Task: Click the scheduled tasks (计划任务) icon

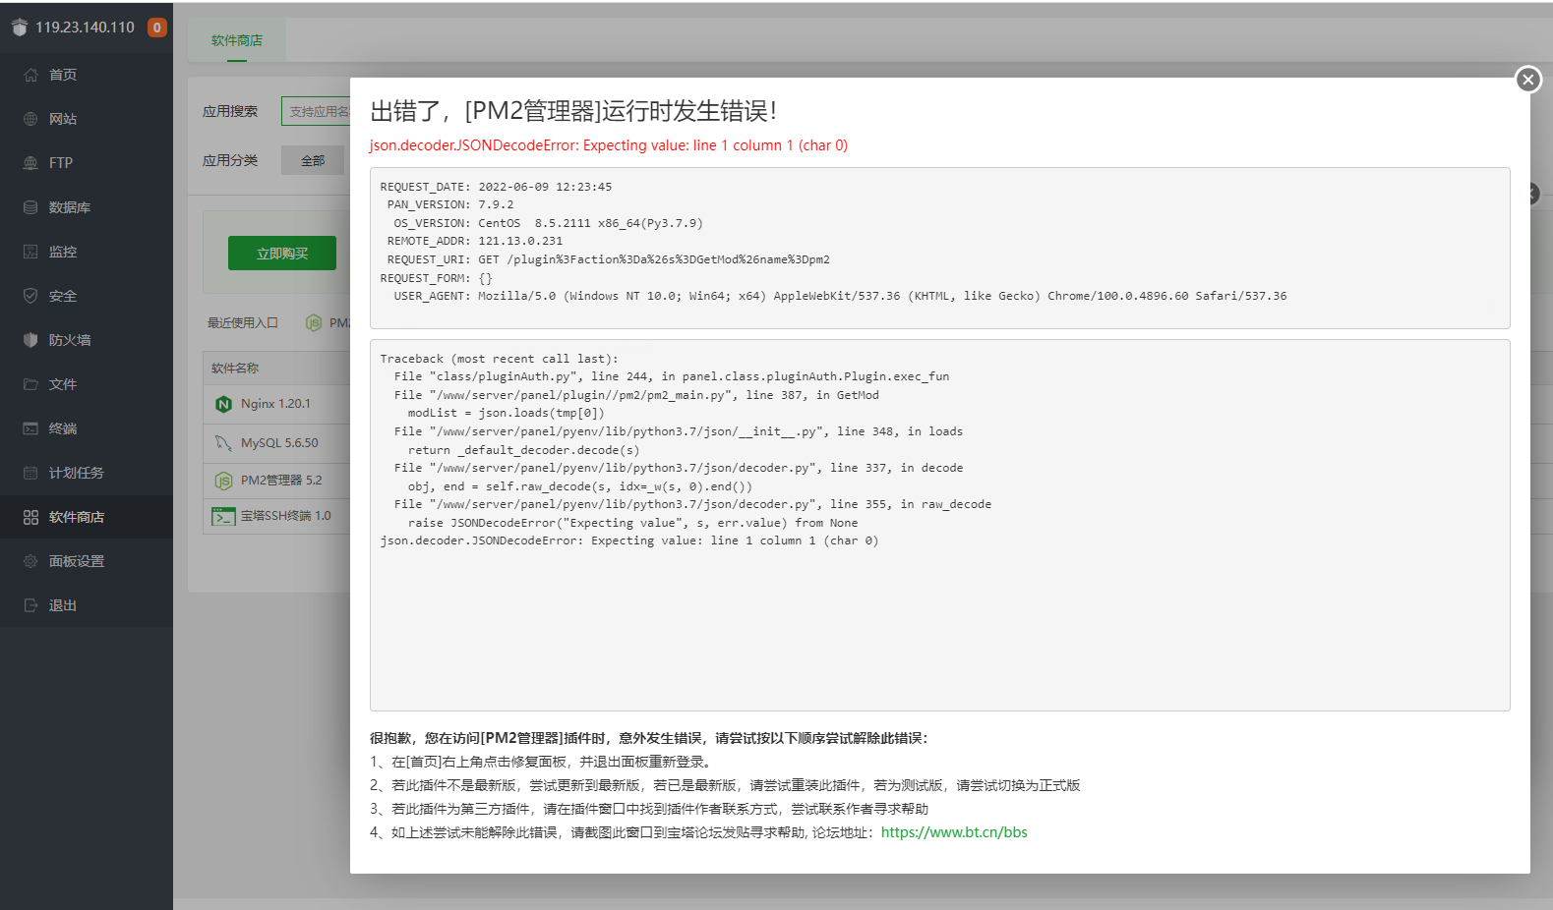Action: point(30,473)
